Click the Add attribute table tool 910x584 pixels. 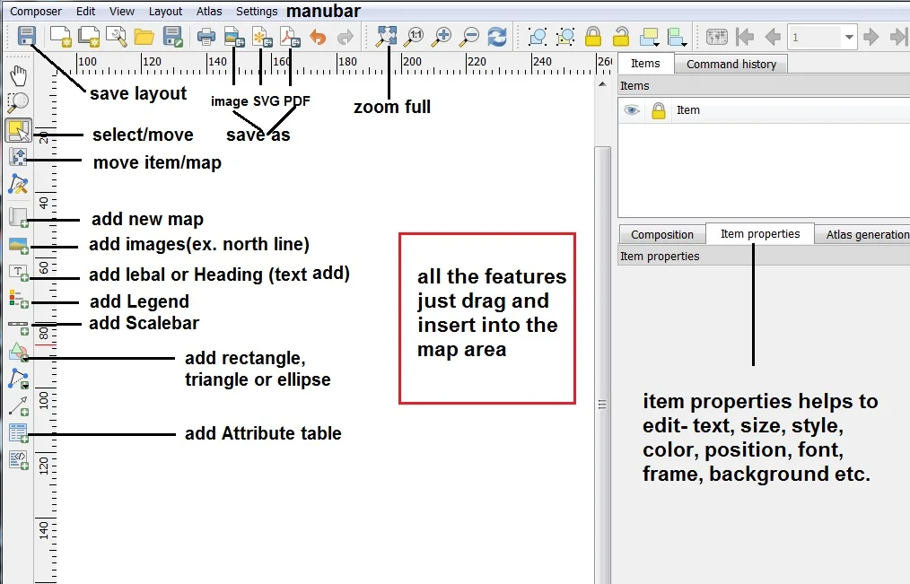19,434
